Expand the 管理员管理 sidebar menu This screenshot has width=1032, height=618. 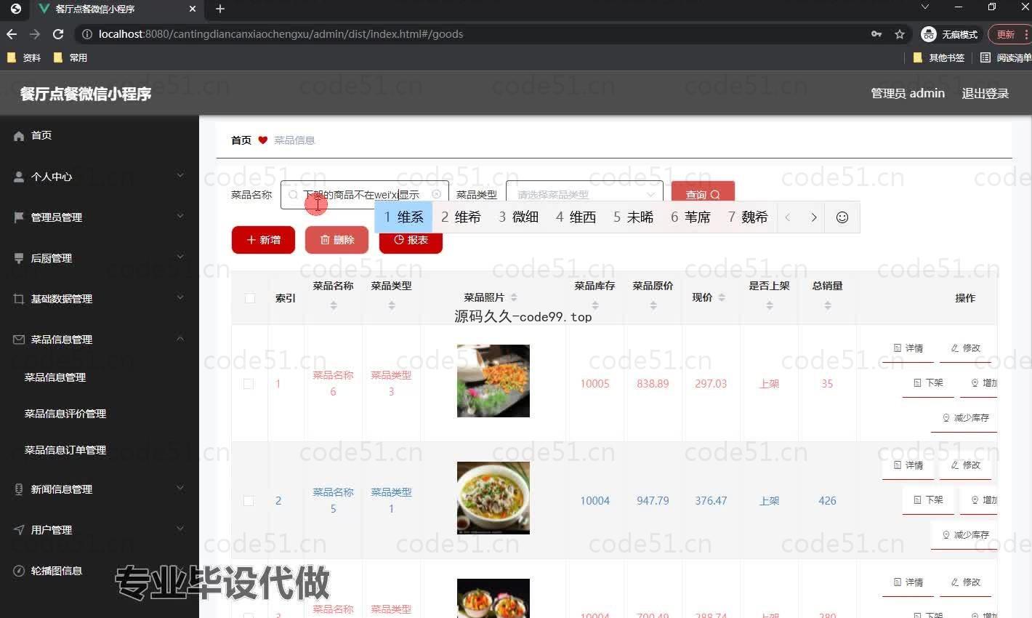180,216
